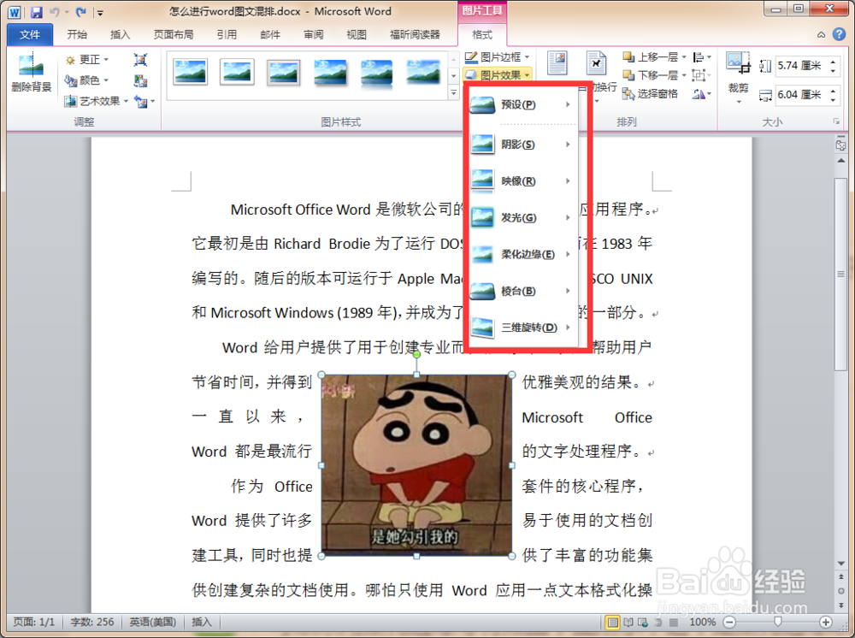This screenshot has width=855, height=638.
Task: Switch to the 页面布局 page layout tab
Action: click(173, 34)
